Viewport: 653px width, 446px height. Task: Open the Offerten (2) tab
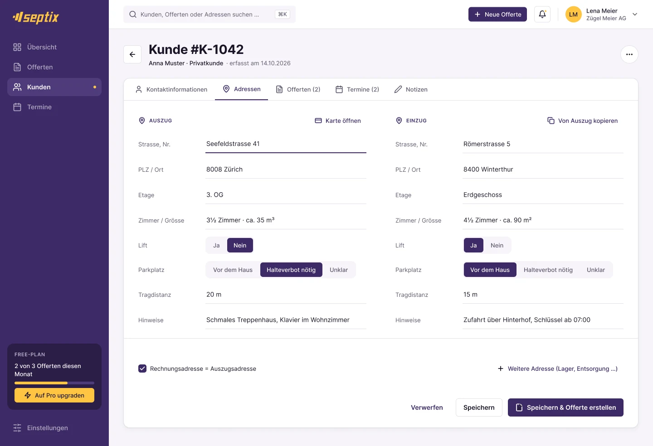point(298,89)
